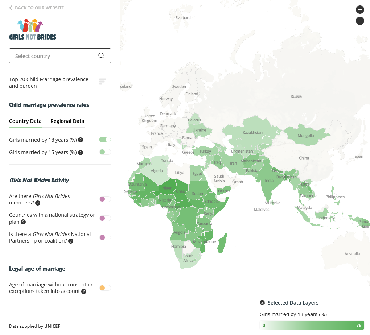Enable Girls married by 15 years toggle
370x335 pixels.
coord(105,152)
